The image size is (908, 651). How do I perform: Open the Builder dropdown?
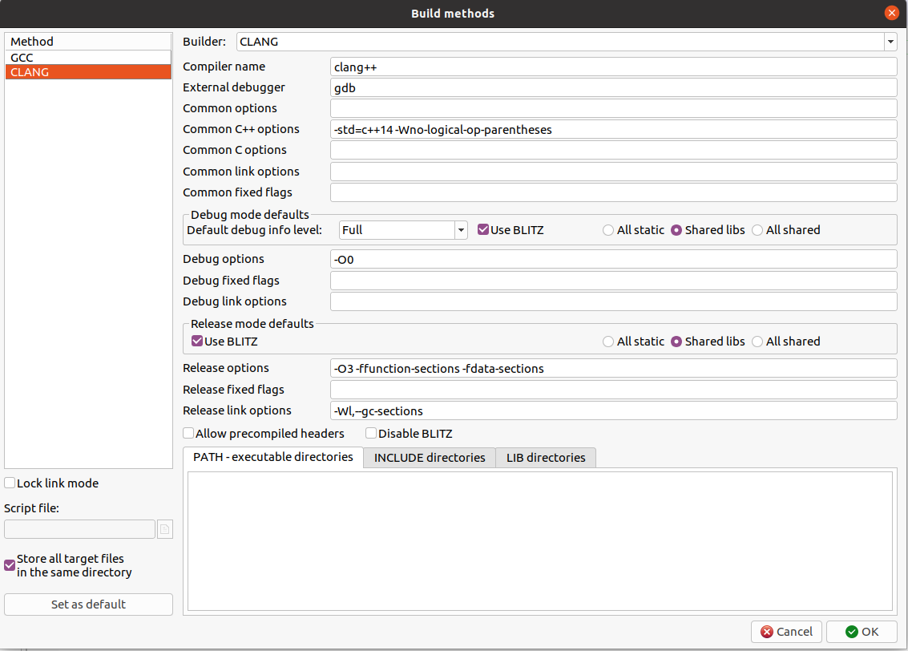890,42
